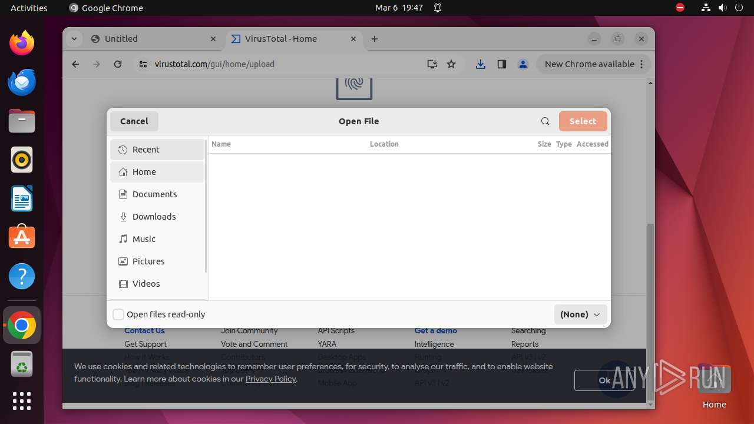Open the search icon in Open File dialog

545,121
